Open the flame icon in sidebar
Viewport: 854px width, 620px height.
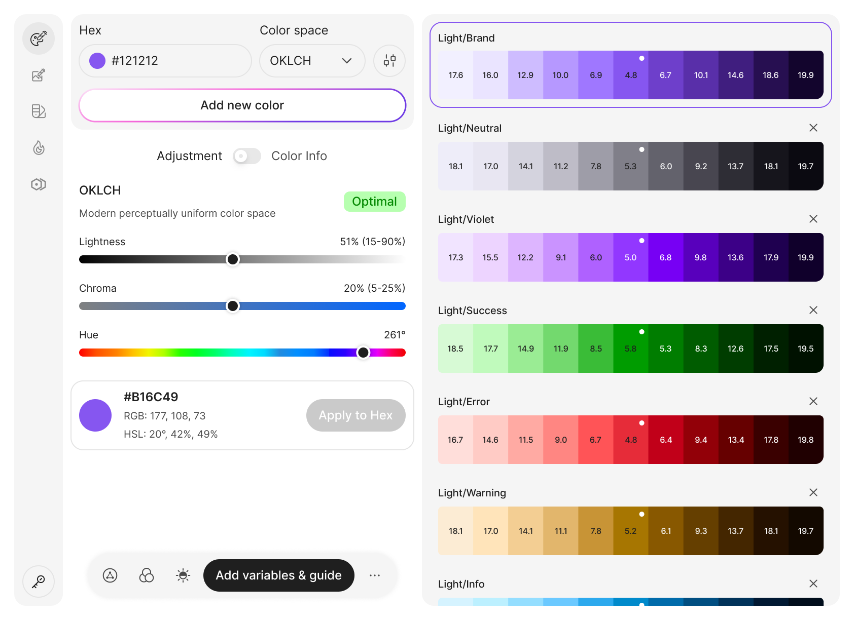39,147
